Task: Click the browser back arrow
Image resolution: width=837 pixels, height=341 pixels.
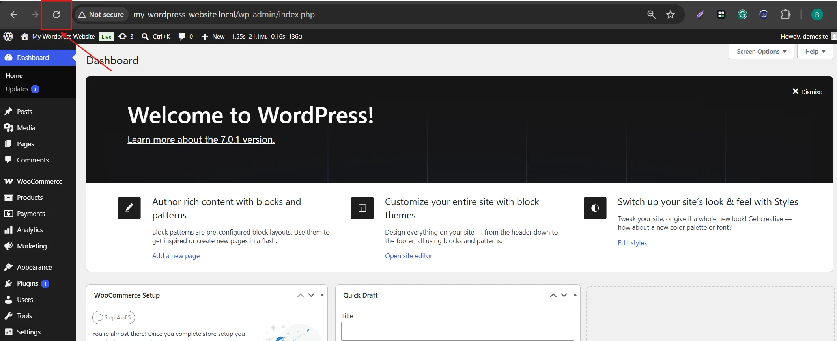Action: (x=14, y=15)
